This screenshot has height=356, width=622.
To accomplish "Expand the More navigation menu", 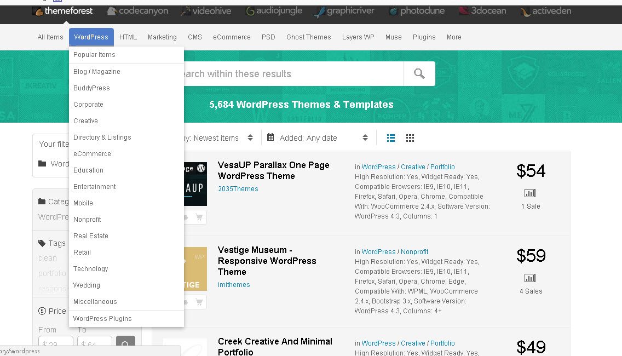I will pos(454,37).
